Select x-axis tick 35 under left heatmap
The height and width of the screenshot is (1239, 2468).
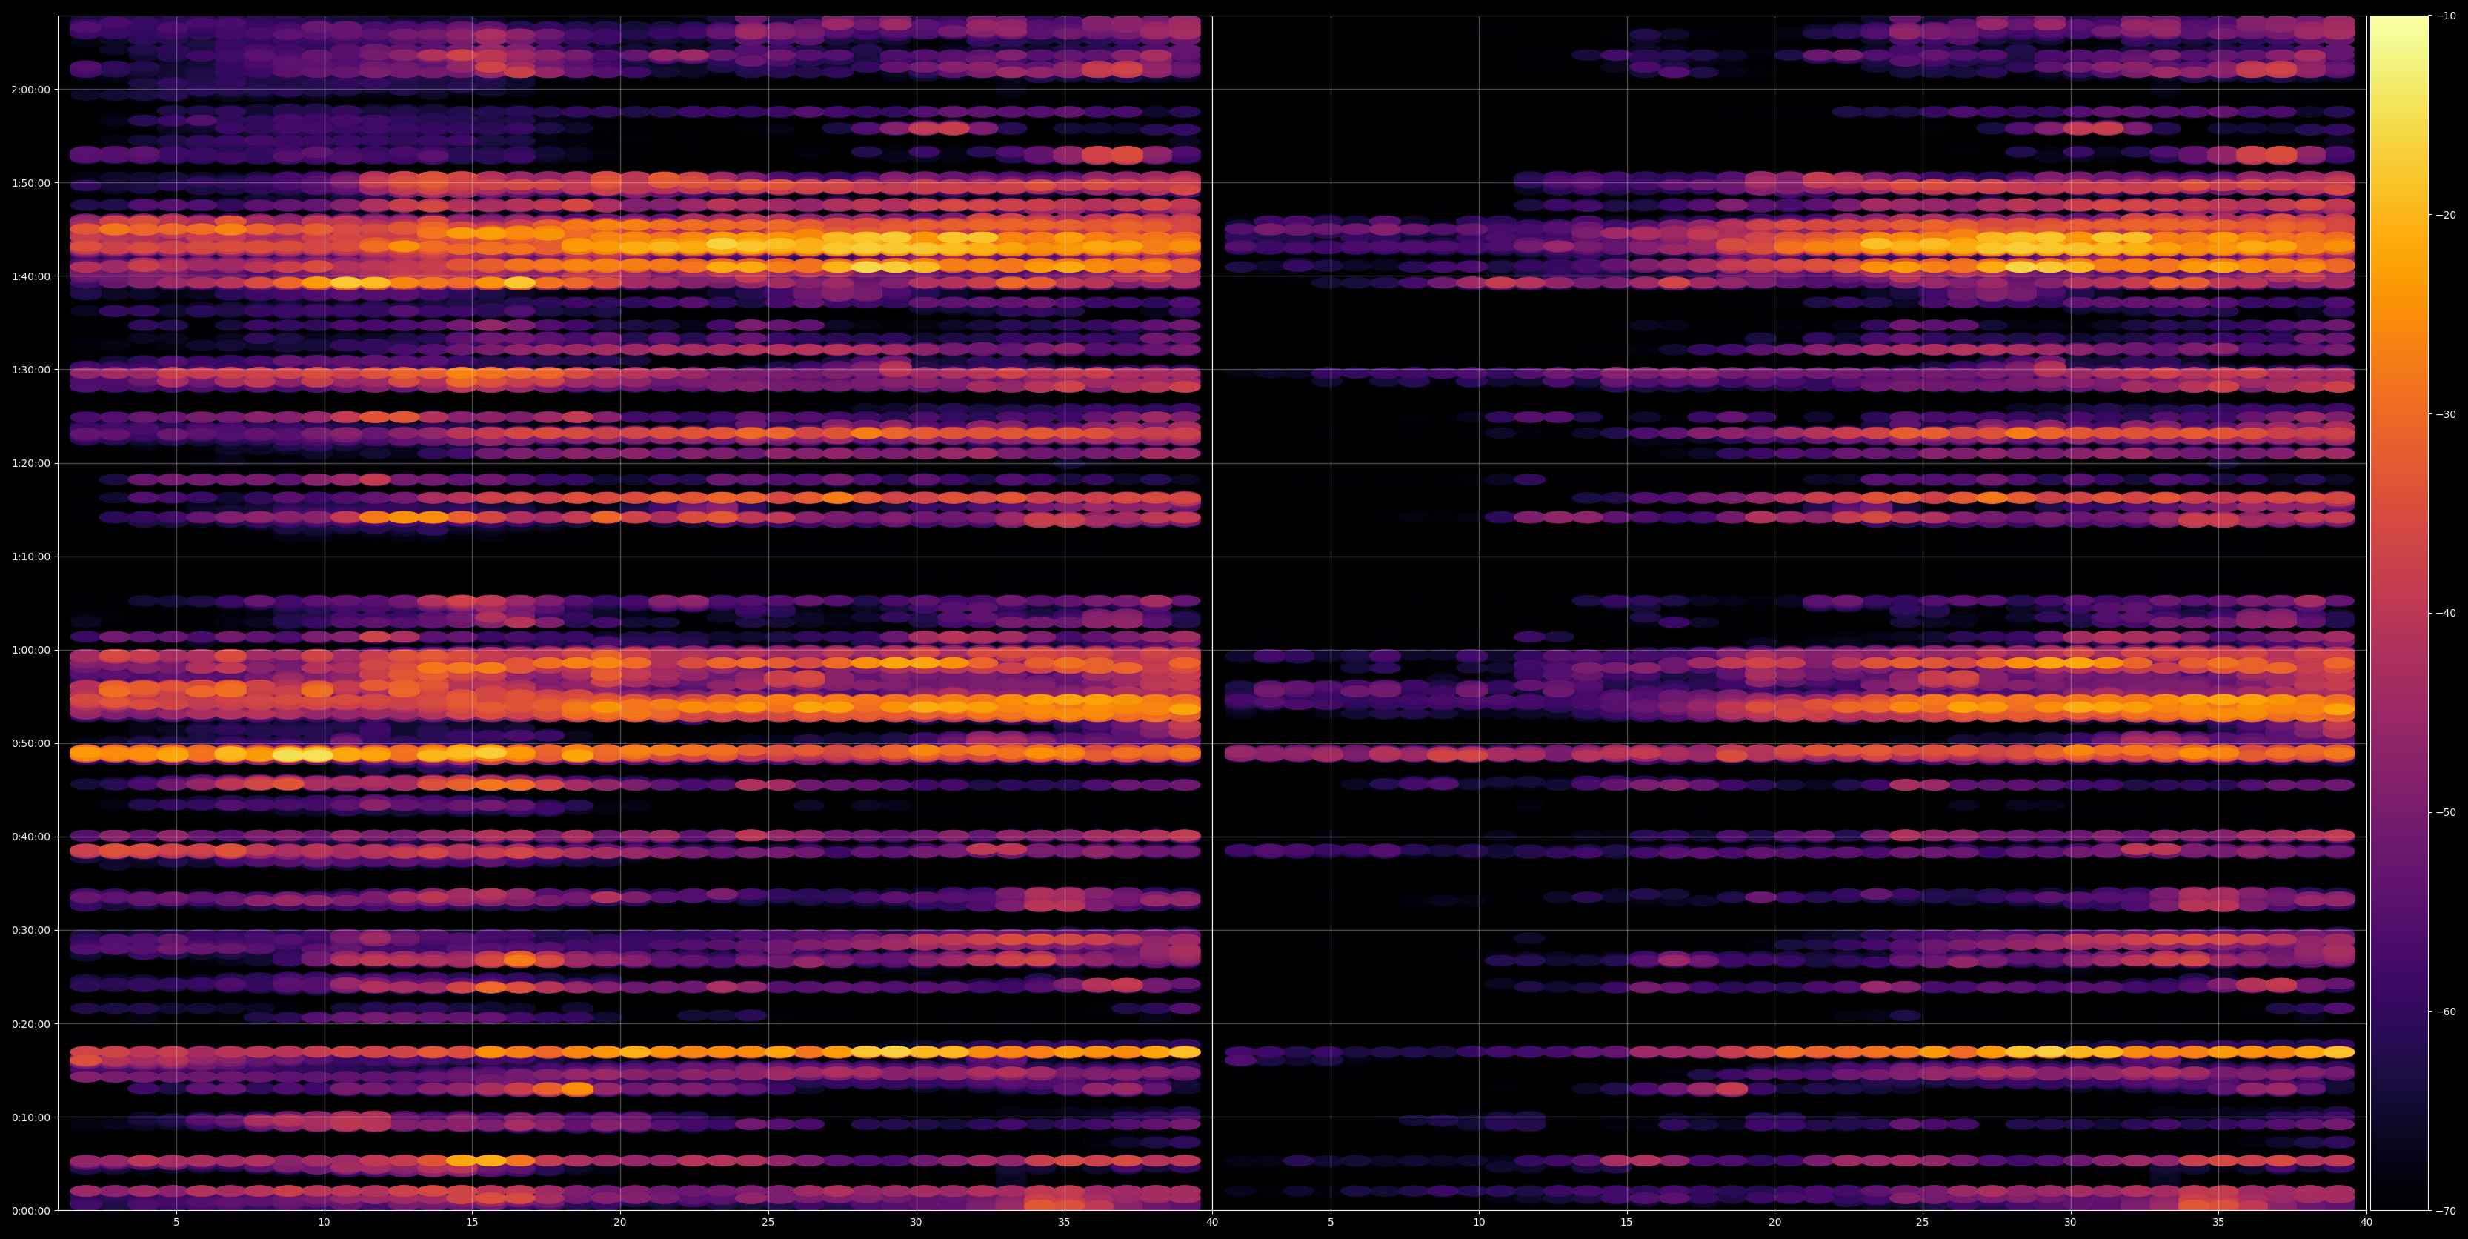1065,1223
